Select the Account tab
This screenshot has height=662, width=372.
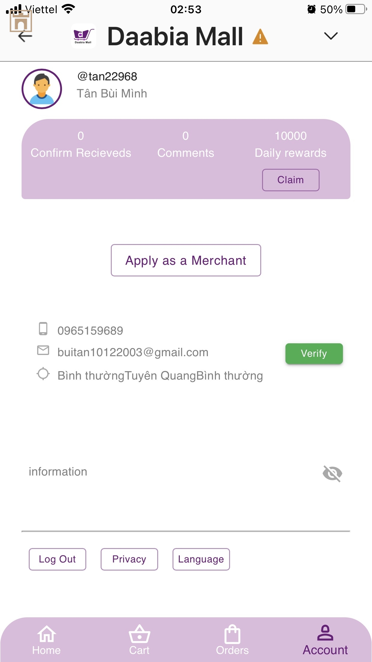point(325,640)
